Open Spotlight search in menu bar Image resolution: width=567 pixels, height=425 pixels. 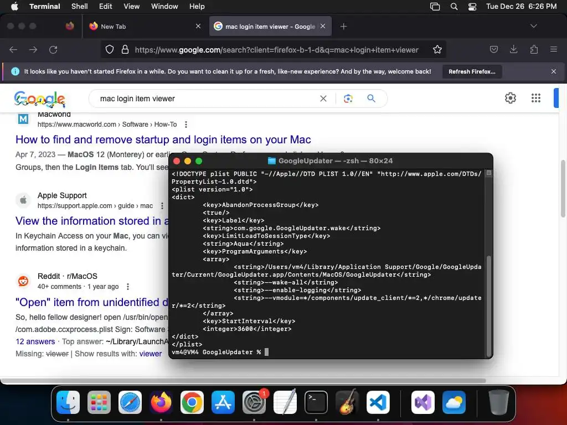(454, 7)
